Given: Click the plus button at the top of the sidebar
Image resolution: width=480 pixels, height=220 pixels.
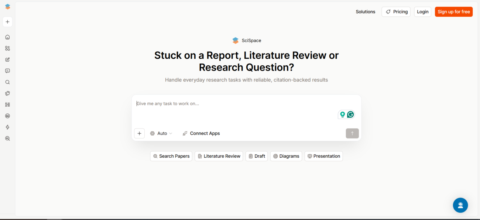Looking at the screenshot, I should [x=7, y=22].
